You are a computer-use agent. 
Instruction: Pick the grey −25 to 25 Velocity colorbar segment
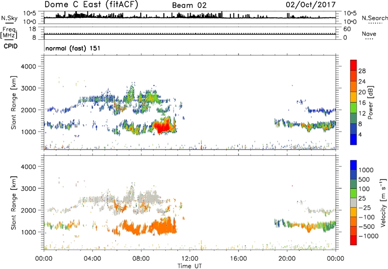click(354, 202)
